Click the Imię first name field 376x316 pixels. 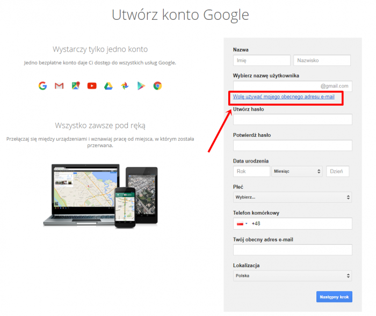coord(262,61)
